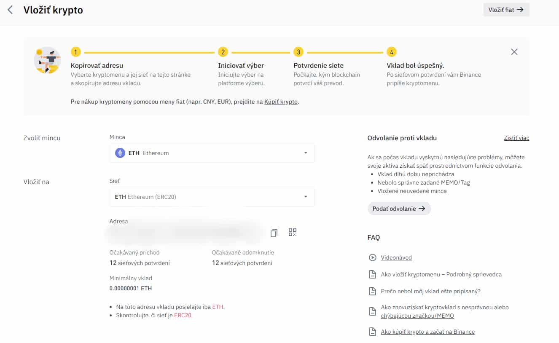Select step 3 Potvrdenie siete marker
The image size is (559, 343).
coord(298,52)
